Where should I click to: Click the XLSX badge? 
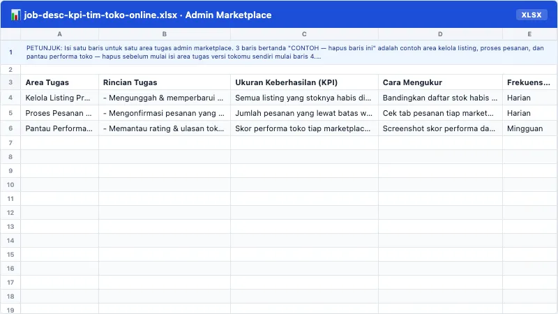531,15
